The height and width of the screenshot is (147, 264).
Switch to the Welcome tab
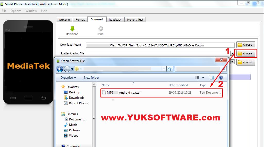pyautogui.click(x=64, y=20)
